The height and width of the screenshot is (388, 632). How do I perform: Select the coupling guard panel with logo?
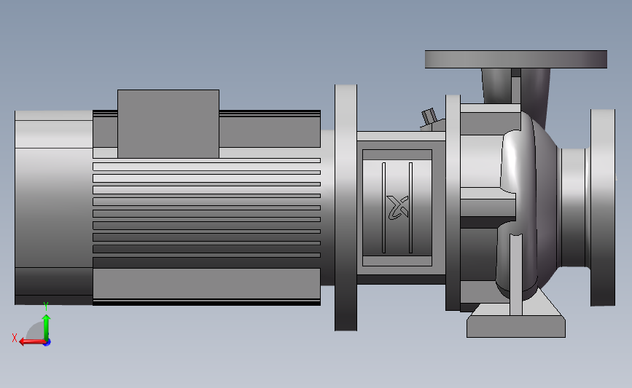(397, 207)
